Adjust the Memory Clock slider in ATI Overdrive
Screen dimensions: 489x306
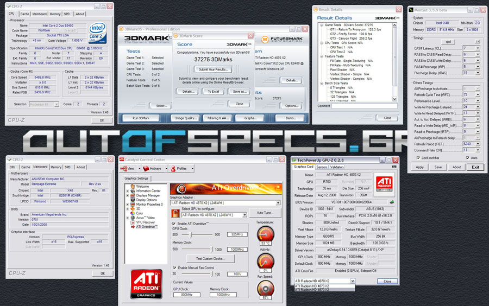tap(211, 250)
